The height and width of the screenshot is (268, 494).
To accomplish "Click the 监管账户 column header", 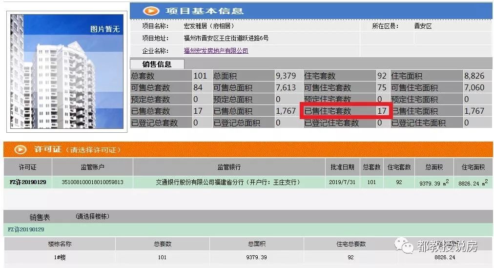I will (x=92, y=167).
